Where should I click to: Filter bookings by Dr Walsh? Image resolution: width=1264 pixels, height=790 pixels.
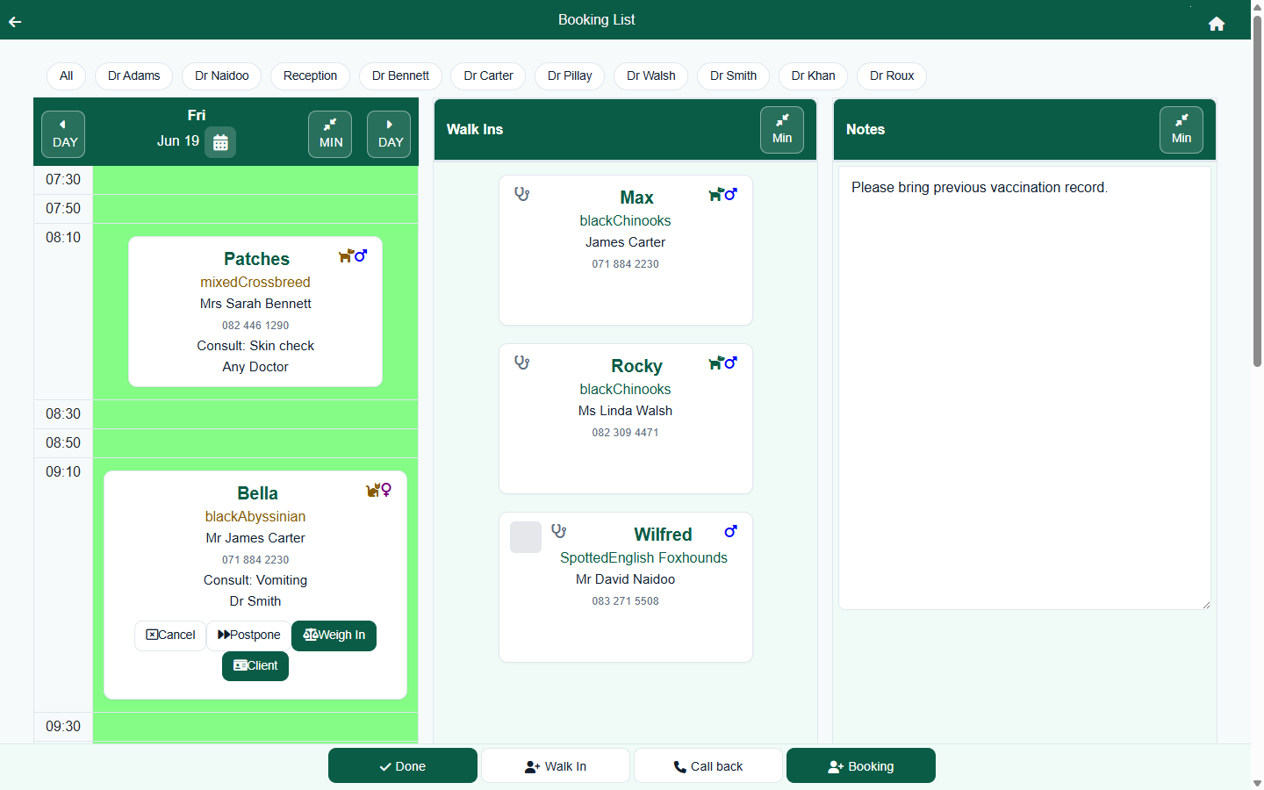651,76
